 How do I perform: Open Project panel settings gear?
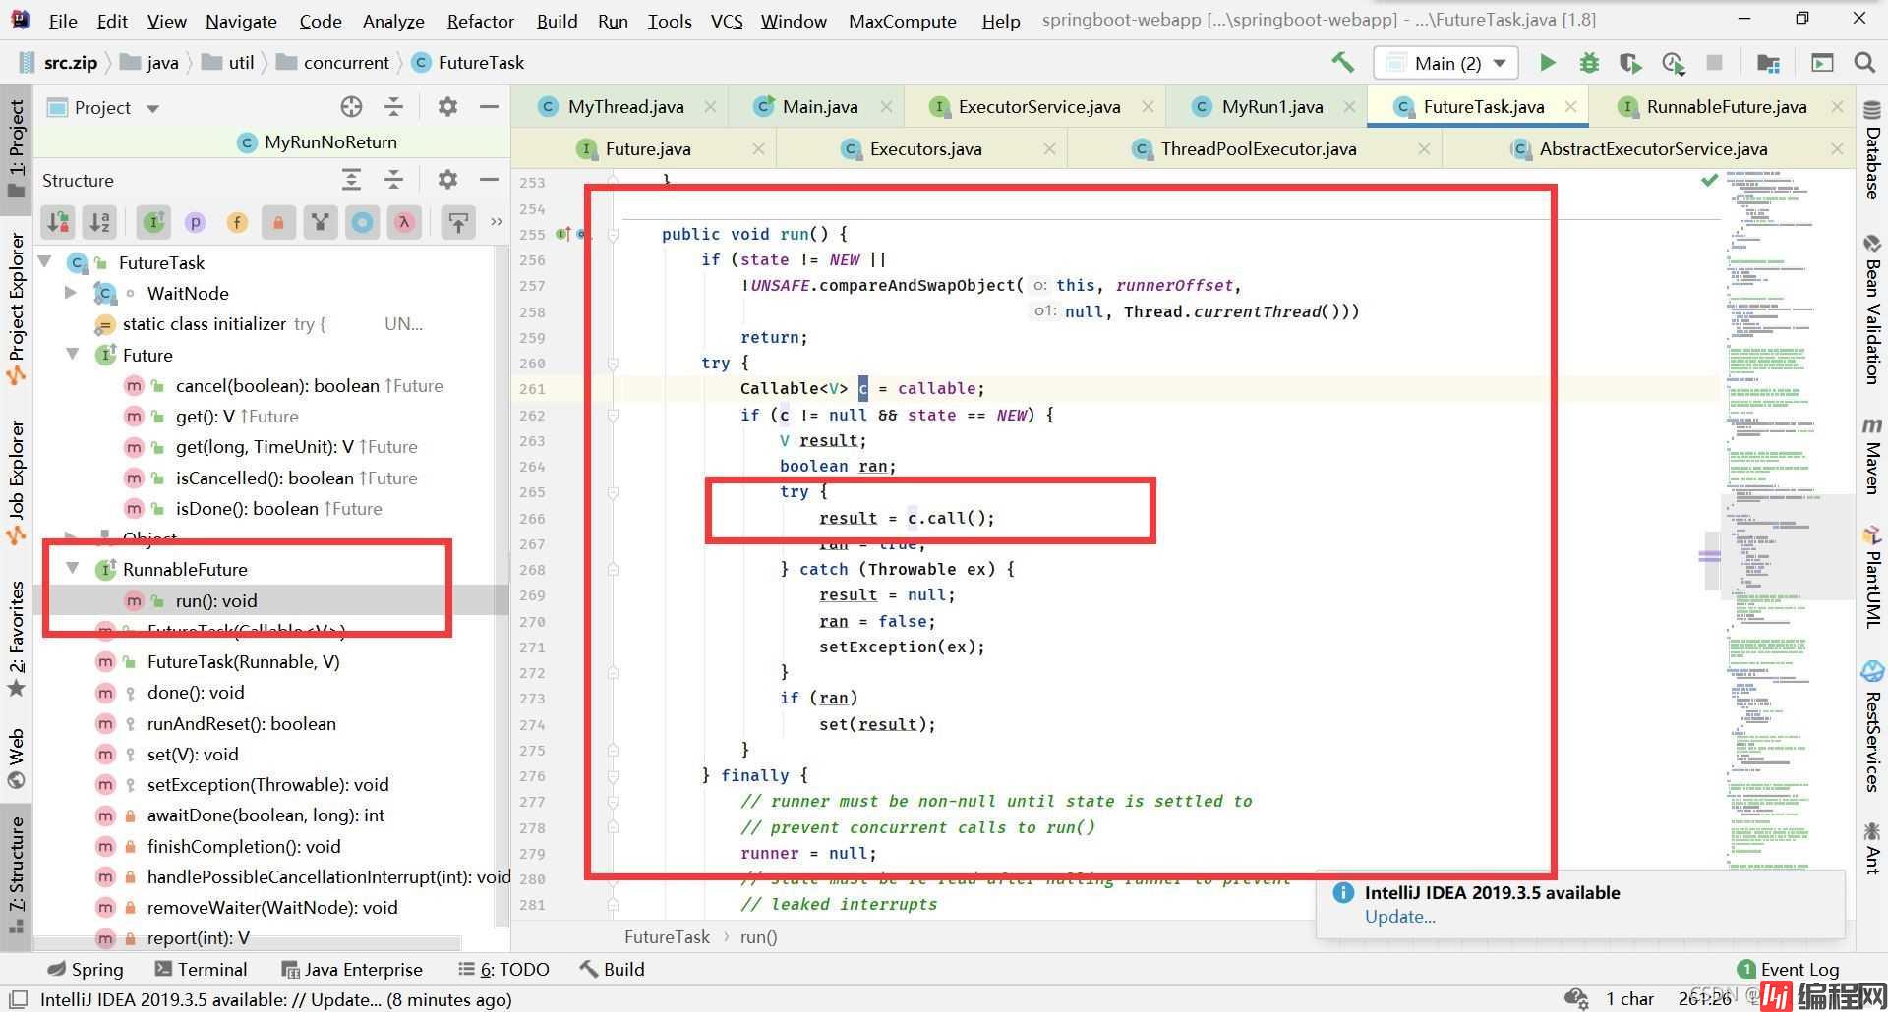[x=447, y=106]
